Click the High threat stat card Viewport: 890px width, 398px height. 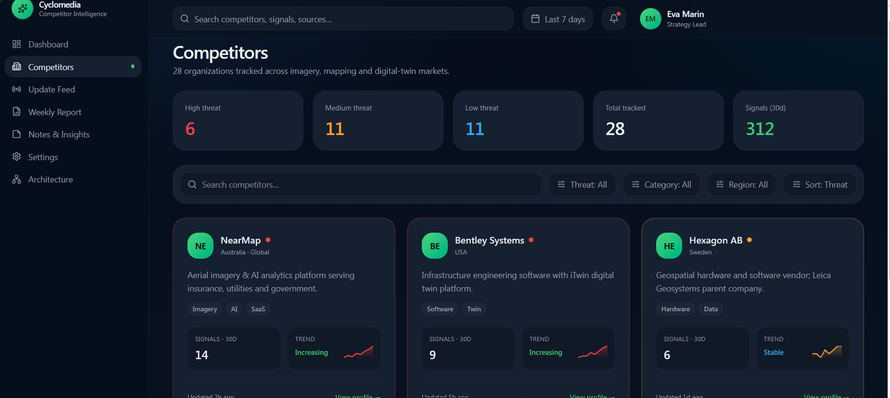(x=238, y=120)
